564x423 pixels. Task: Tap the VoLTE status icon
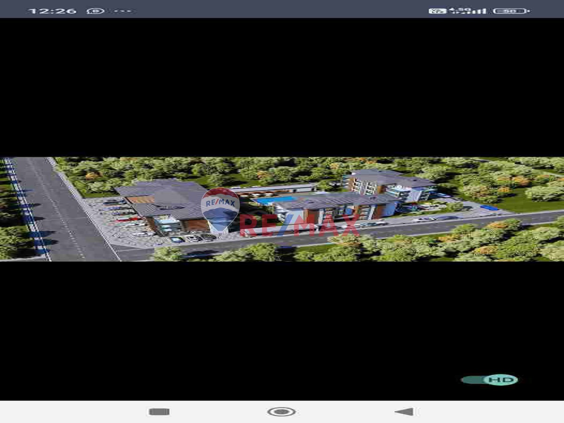pos(437,10)
